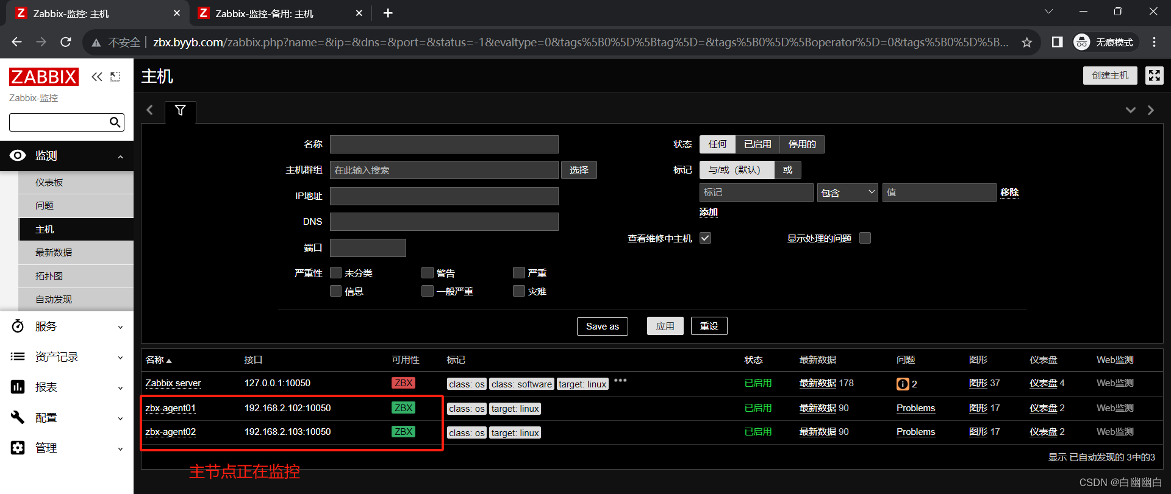The image size is (1171, 494).
Task: Open 仪表板 in the sidebar
Action: pyautogui.click(x=76, y=183)
